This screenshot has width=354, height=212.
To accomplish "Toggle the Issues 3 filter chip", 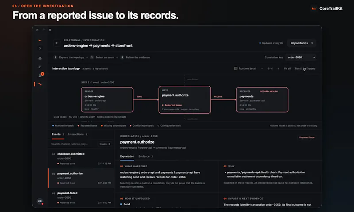I will [105, 144].
